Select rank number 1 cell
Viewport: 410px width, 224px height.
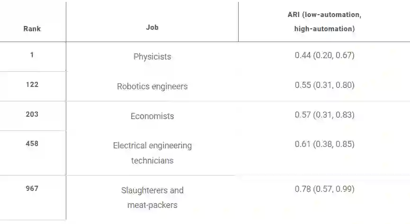coord(32,55)
